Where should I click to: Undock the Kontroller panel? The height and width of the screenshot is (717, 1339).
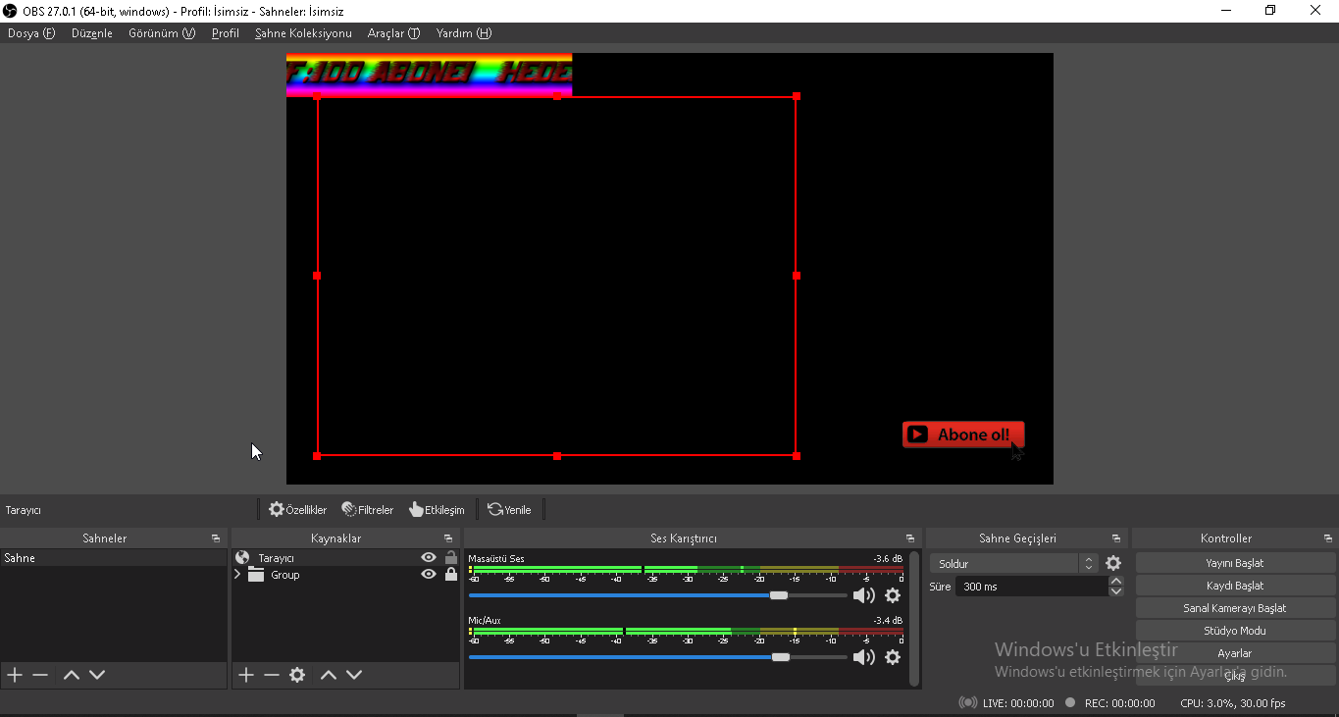point(1328,538)
